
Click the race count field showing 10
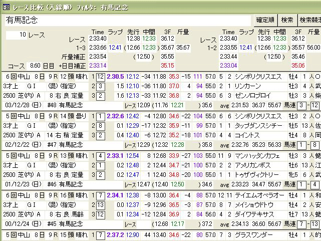[17, 35]
